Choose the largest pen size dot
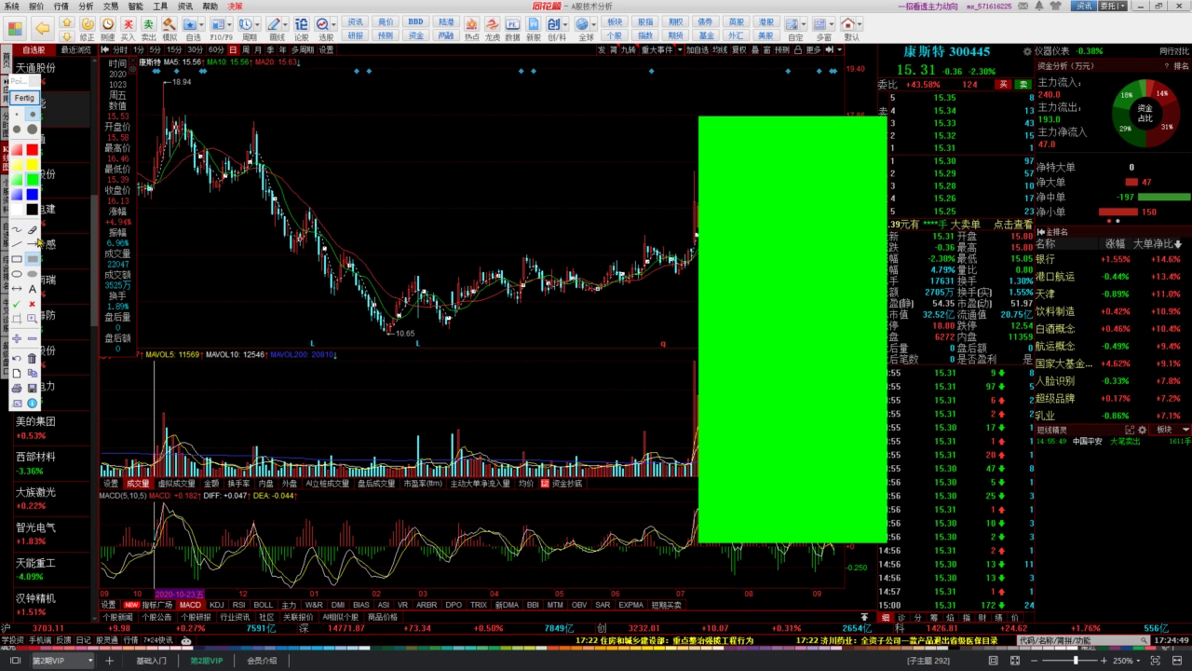The image size is (1192, 671). (x=32, y=129)
